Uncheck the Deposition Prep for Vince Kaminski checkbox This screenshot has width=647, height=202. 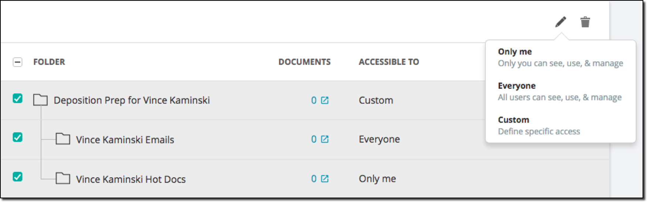tap(17, 98)
